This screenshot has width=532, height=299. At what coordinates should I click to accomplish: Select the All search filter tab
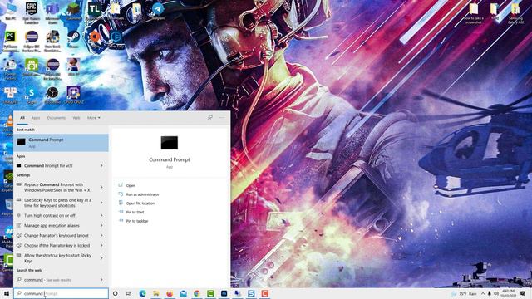click(22, 118)
